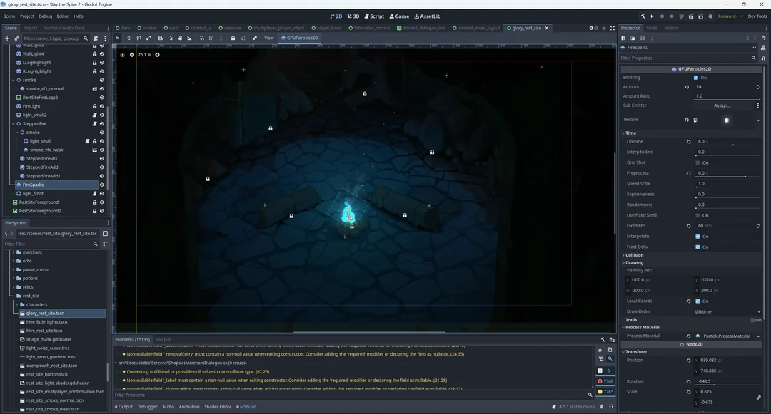This screenshot has width=771, height=414.
Task: Hide the FireSparks node with eye icon
Action: (x=102, y=185)
